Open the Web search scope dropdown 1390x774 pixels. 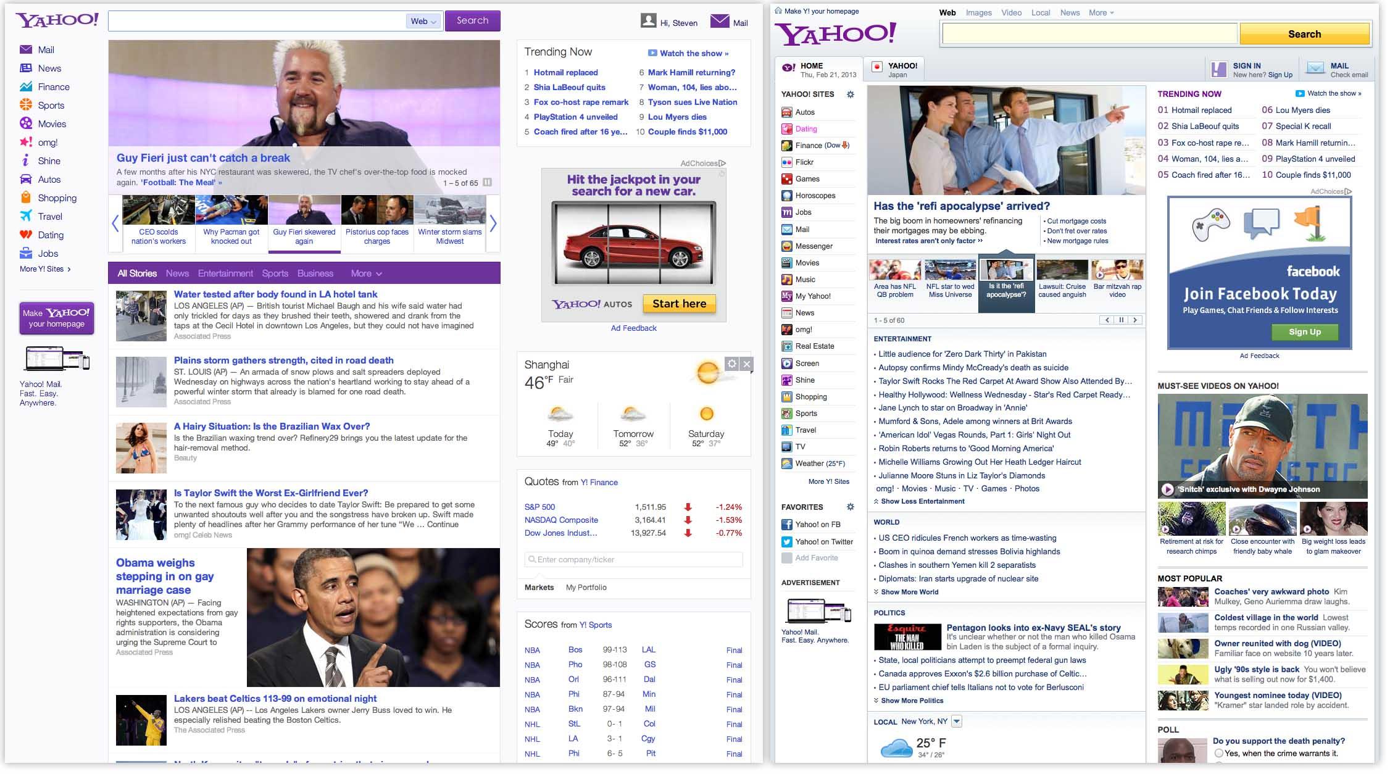click(423, 20)
